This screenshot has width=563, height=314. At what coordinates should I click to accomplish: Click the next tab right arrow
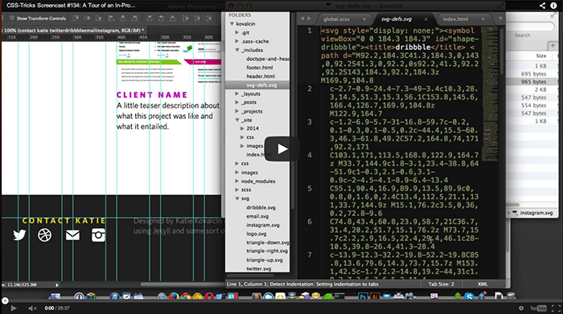tap(309, 18)
